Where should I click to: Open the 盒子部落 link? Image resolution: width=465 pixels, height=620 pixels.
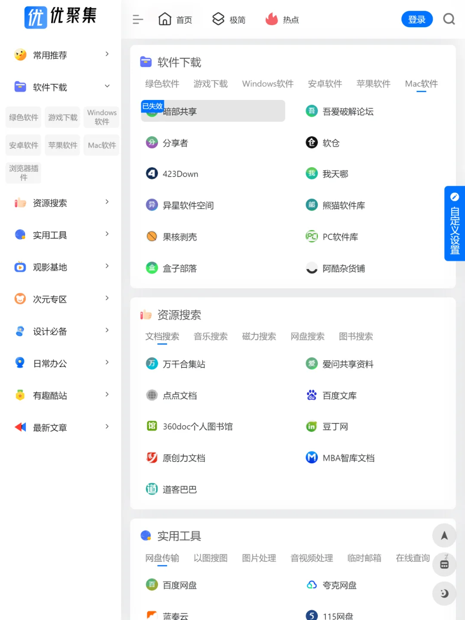click(x=180, y=268)
